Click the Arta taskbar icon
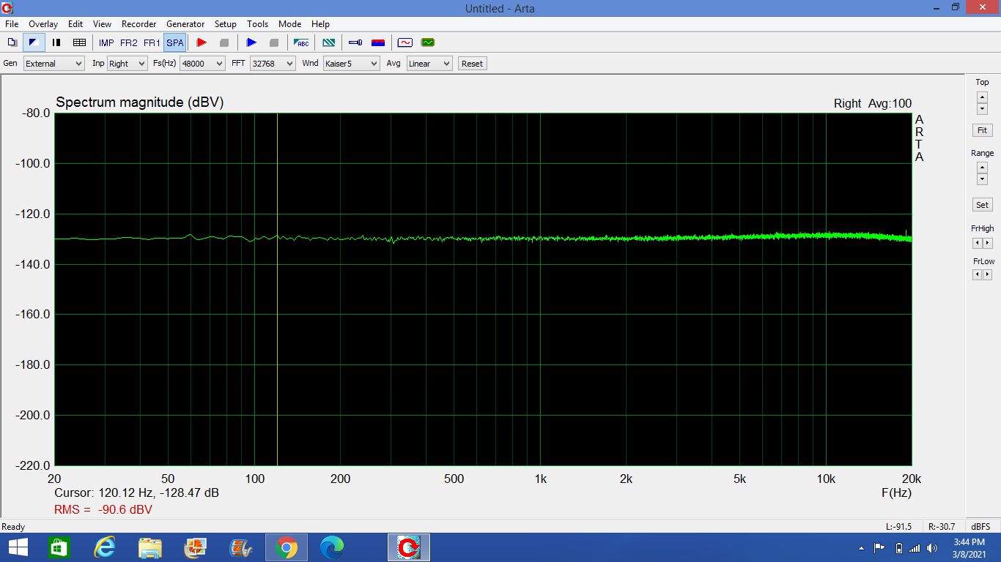Screen dimensions: 1001x562 pos(408,547)
